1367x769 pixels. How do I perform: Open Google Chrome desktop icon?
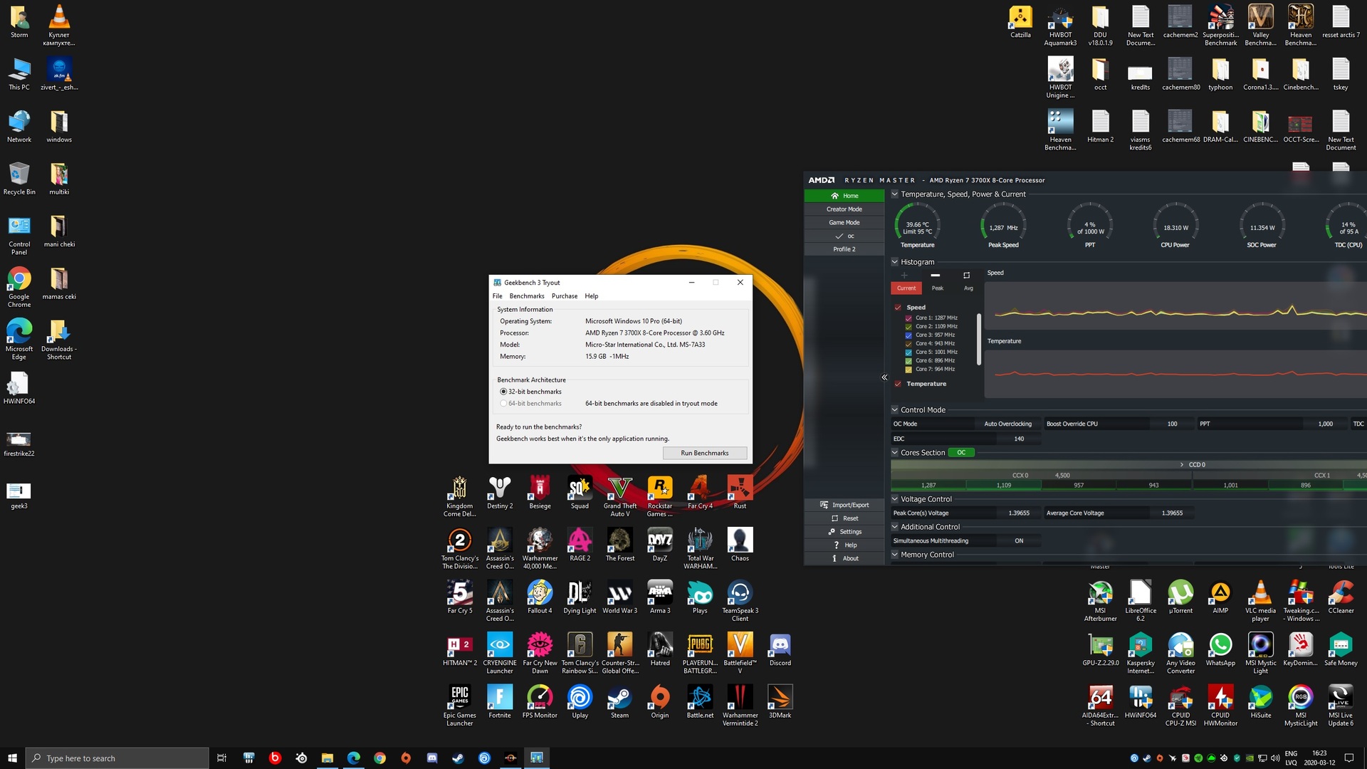(19, 287)
